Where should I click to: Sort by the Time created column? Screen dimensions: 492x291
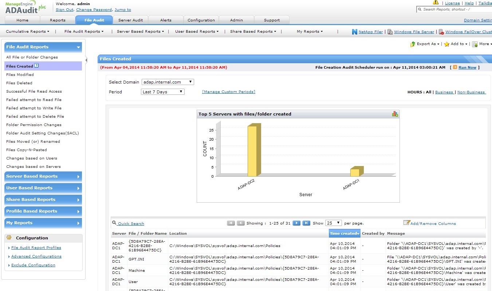345,233
